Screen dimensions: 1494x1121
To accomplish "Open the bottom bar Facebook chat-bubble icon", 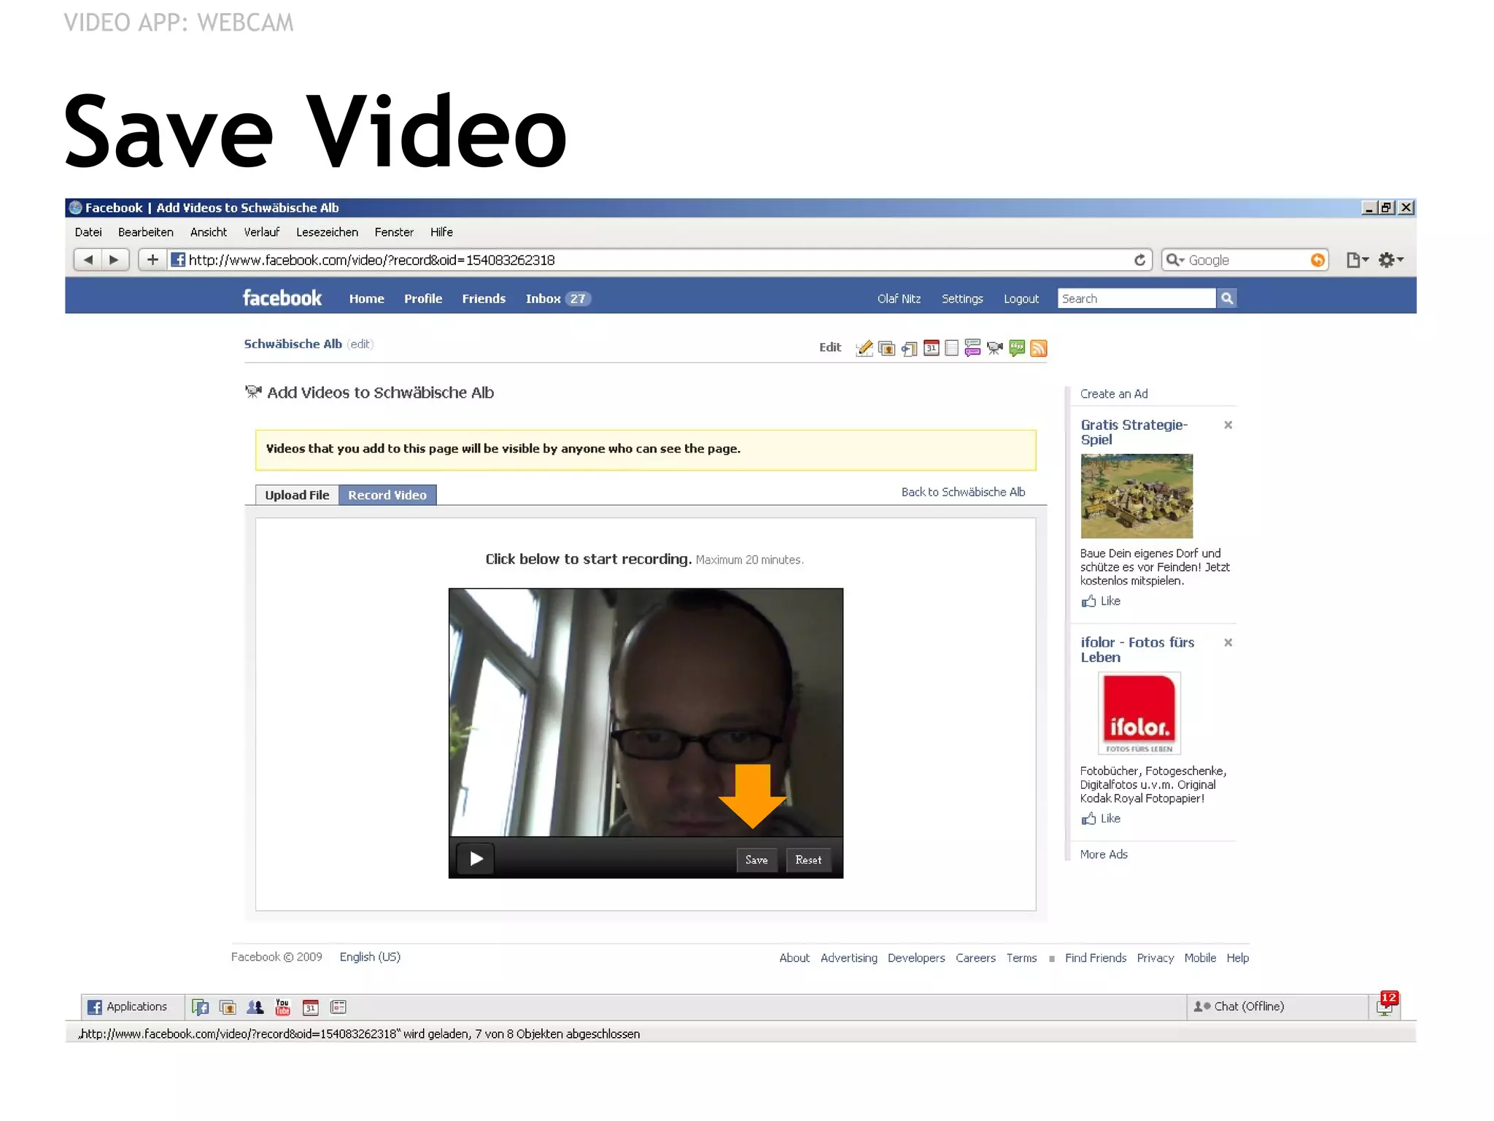I will (x=201, y=1007).
